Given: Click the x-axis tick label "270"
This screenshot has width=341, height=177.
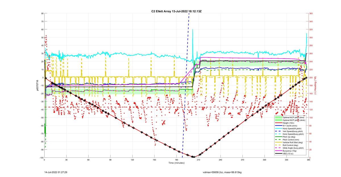Looking at the screenshot, I should click(242, 160).
